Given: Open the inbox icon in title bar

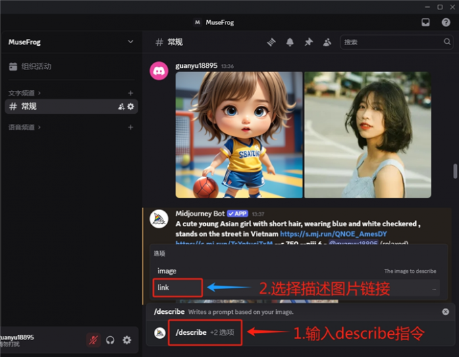Looking at the screenshot, I should click(425, 22).
